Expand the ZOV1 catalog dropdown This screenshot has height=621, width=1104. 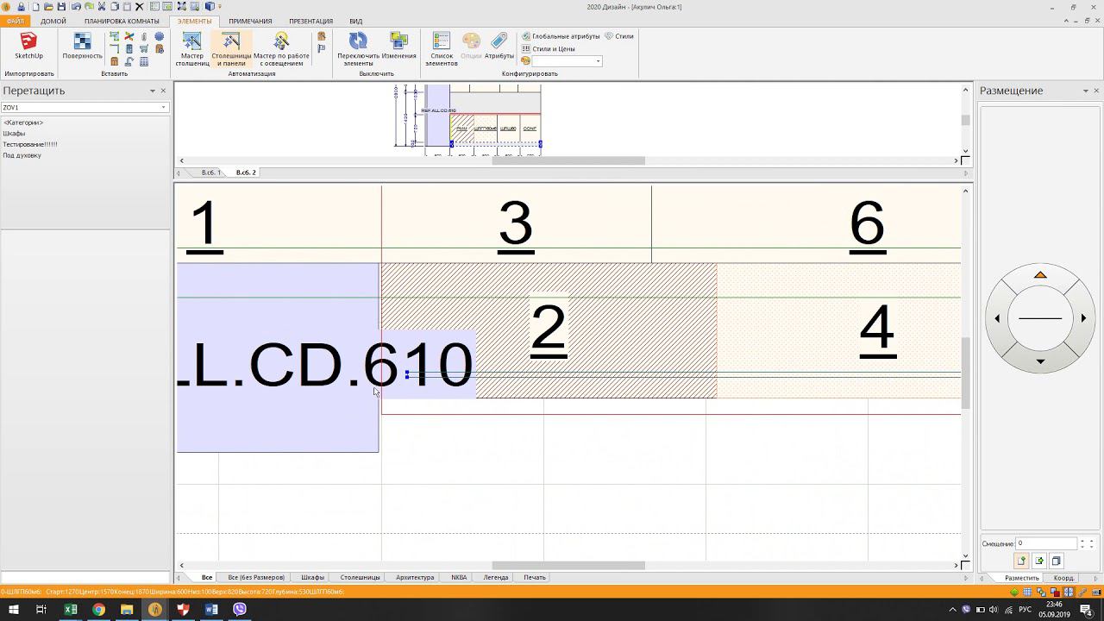coord(163,108)
